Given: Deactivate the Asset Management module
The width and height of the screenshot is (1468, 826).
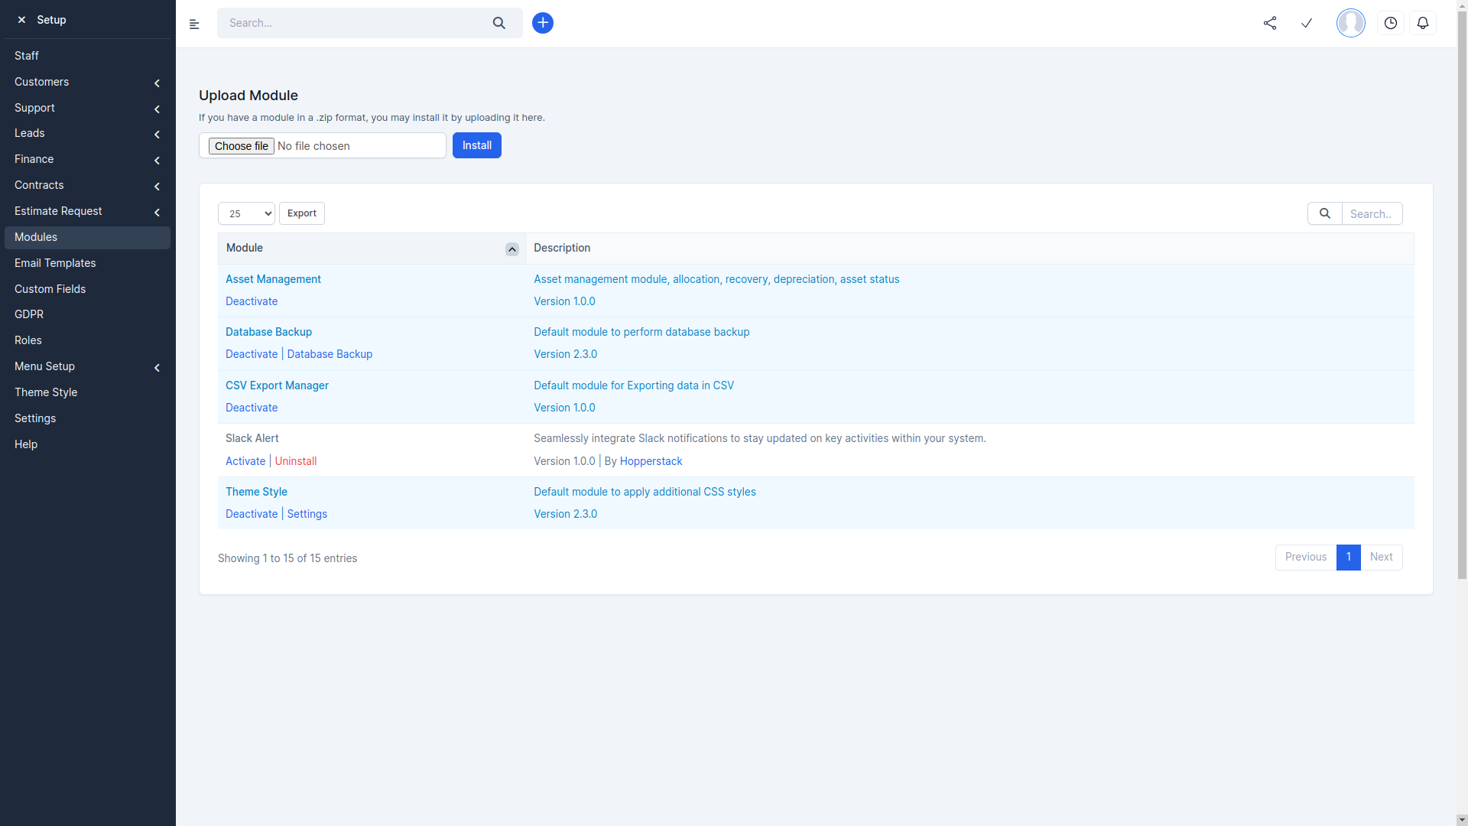Looking at the screenshot, I should [251, 301].
